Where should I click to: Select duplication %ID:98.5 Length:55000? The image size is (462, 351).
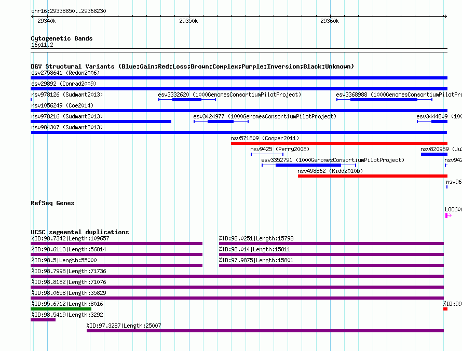(x=116, y=265)
